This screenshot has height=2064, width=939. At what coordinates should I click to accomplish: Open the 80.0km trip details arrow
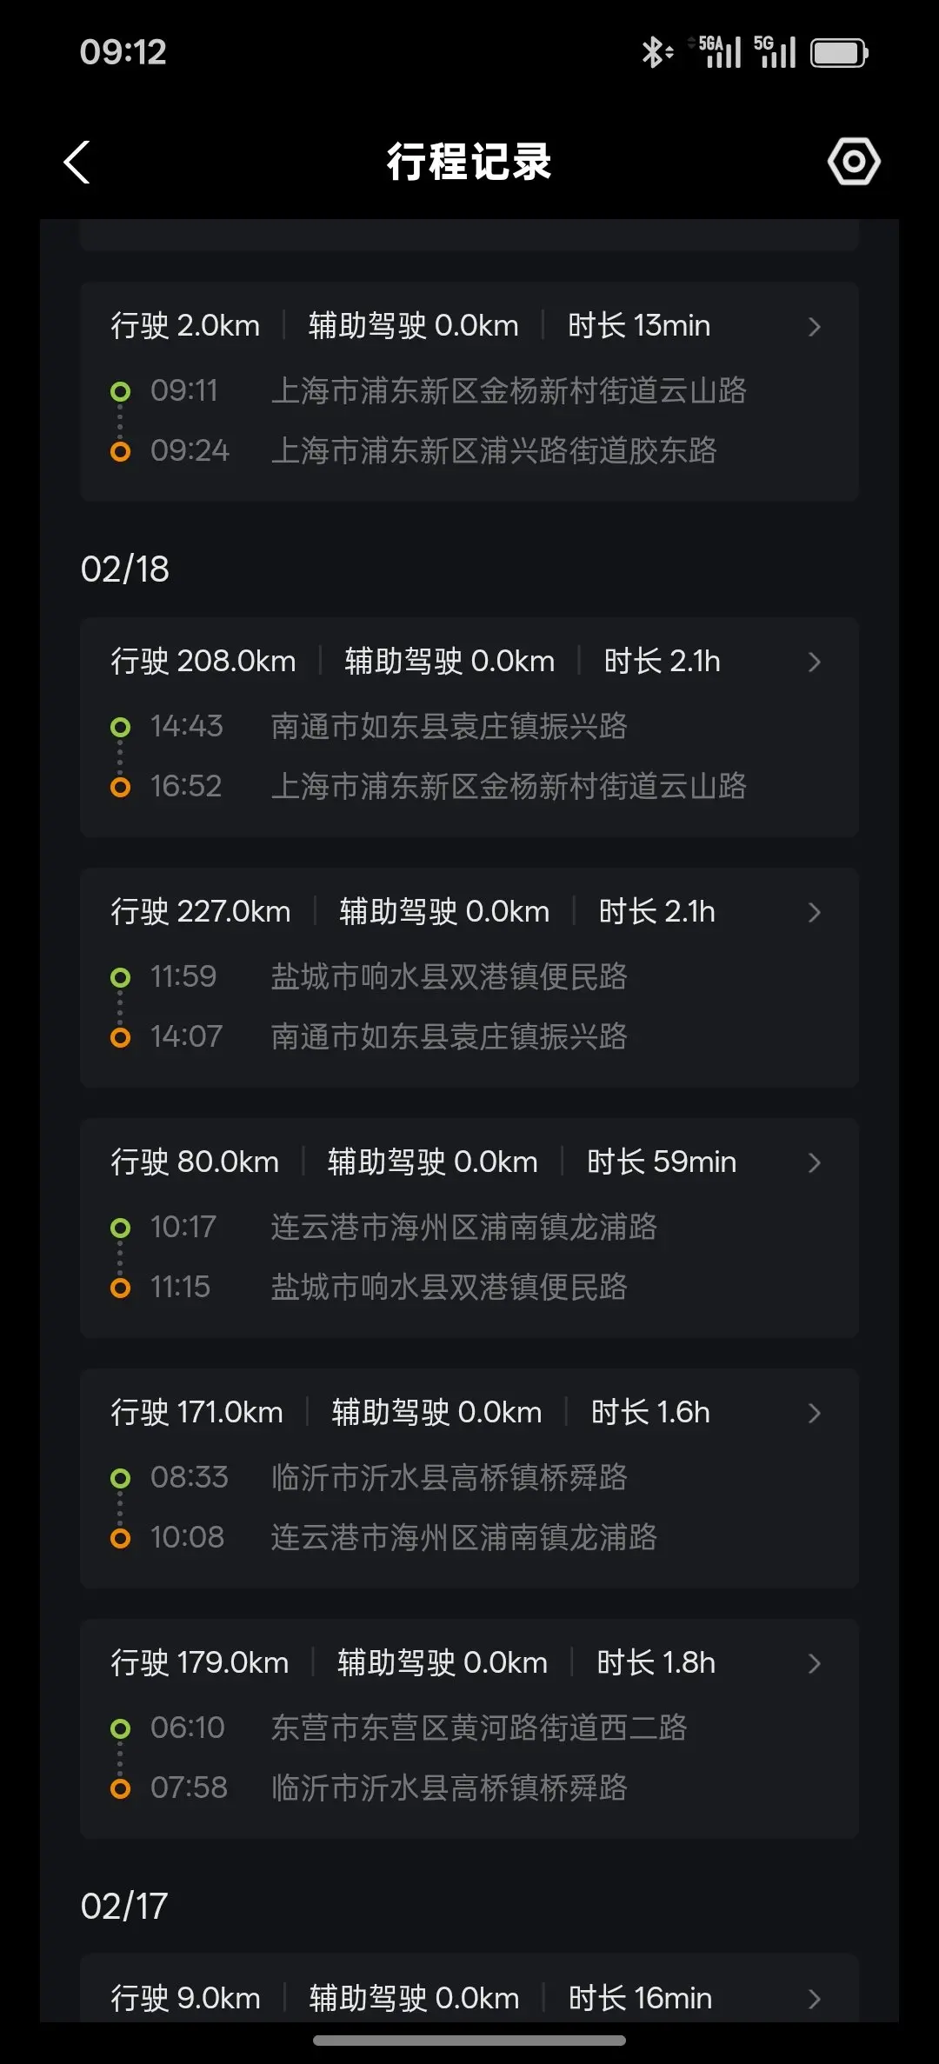pos(814,1163)
